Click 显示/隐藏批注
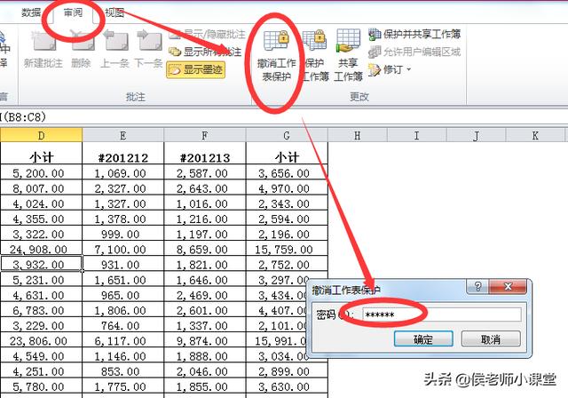Image resolution: width=568 pixels, height=398 pixels. [207, 35]
